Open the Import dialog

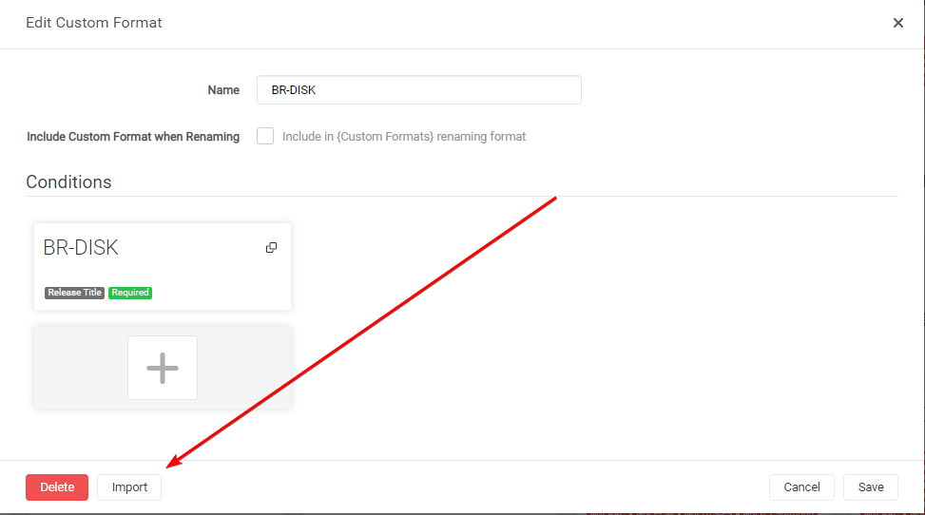[129, 487]
